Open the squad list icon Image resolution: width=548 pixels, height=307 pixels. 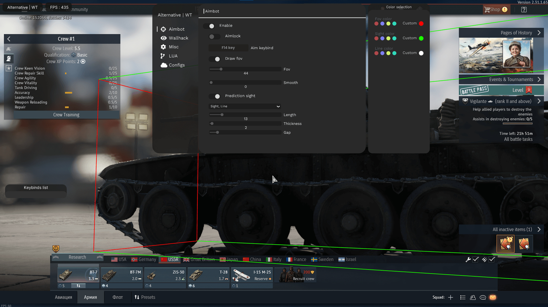point(463,298)
